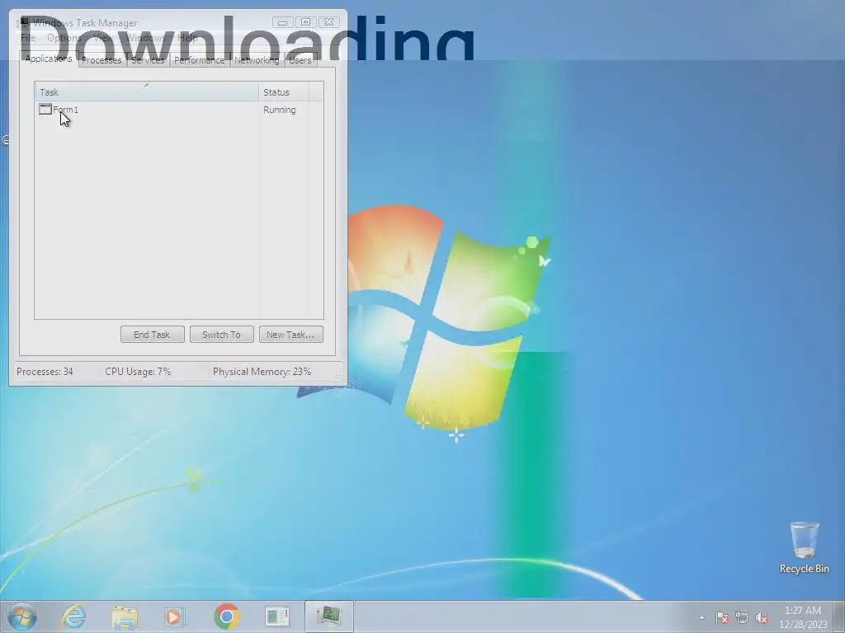Open Windows Media Player taskbar icon
This screenshot has width=845, height=633.
click(x=175, y=617)
